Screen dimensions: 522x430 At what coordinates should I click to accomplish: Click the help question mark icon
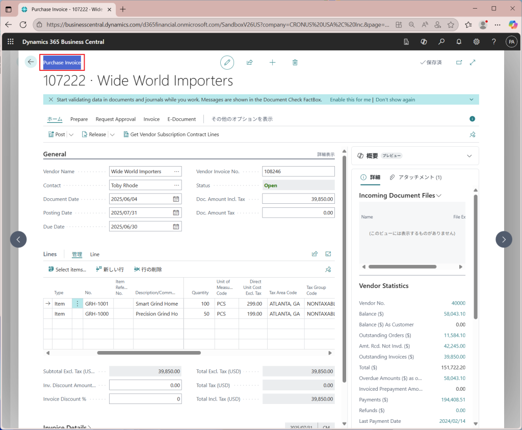(493, 42)
